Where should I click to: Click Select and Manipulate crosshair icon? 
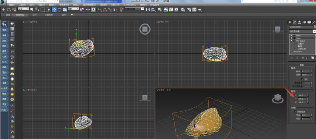pos(88,9)
